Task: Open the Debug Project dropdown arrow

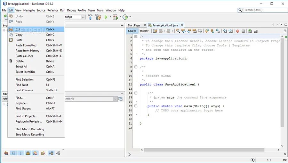Action: (120, 17)
